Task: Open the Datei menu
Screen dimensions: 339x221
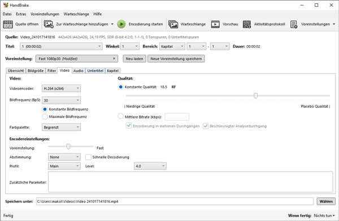Action: click(7, 14)
